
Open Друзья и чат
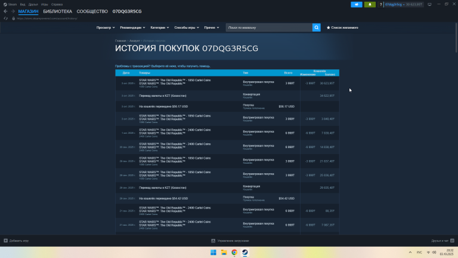point(442,241)
